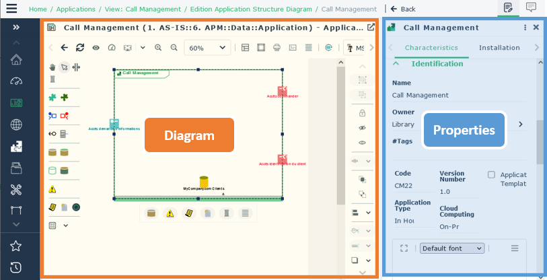Click the print diagram icon
Viewport: 547px width, 280px height.
[277, 48]
